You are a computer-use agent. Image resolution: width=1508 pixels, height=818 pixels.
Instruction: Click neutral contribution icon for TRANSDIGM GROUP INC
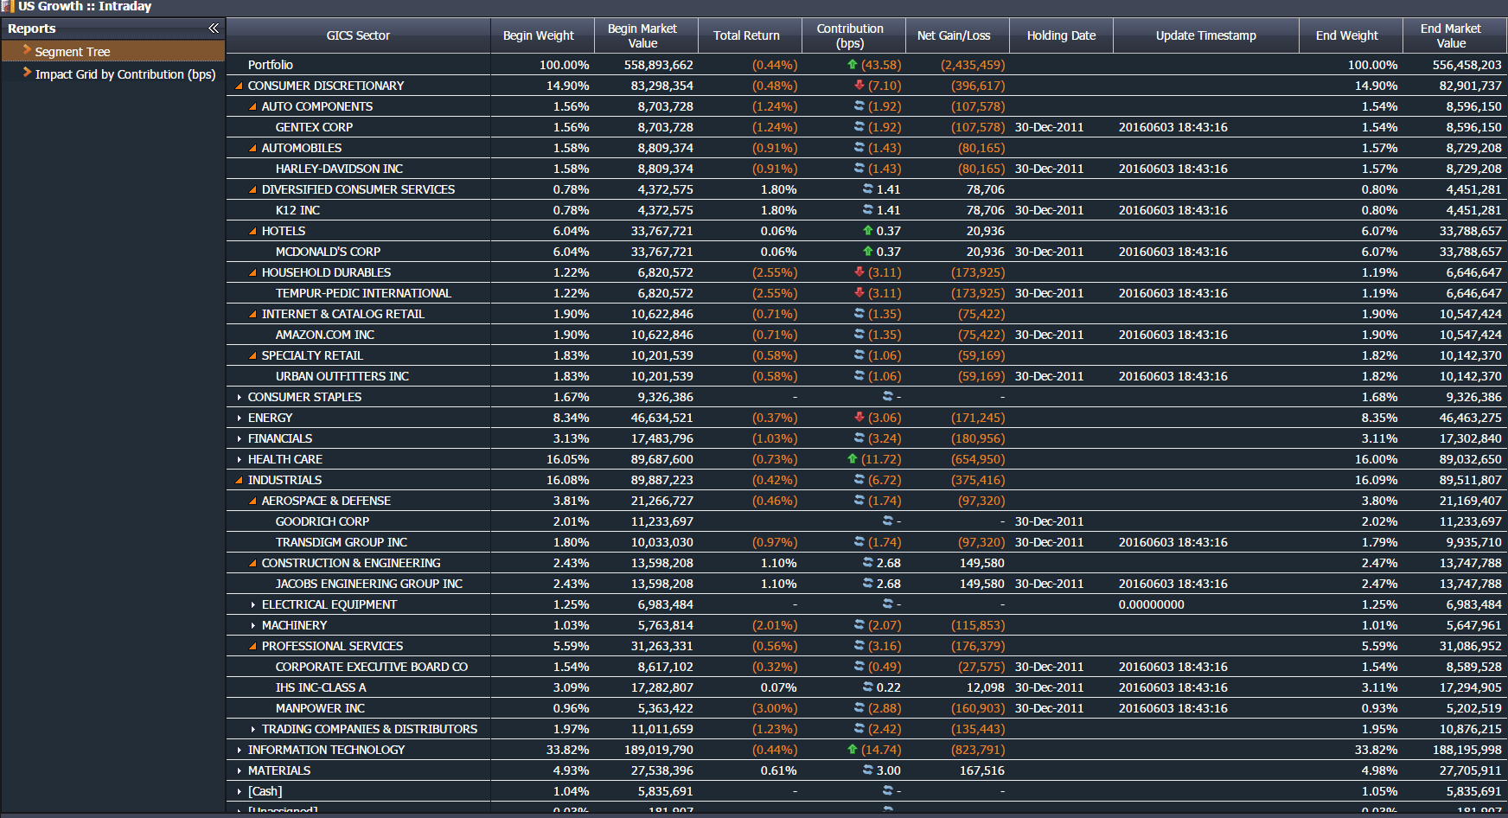(859, 542)
